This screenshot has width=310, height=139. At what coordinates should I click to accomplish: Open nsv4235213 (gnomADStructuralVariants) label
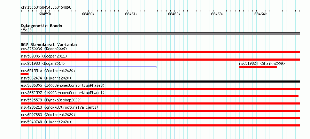(60, 107)
